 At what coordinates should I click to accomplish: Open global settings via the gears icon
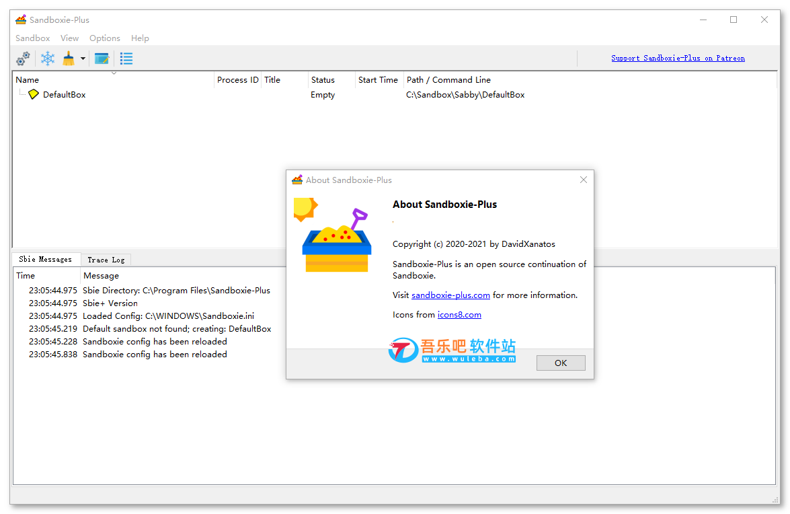23,59
